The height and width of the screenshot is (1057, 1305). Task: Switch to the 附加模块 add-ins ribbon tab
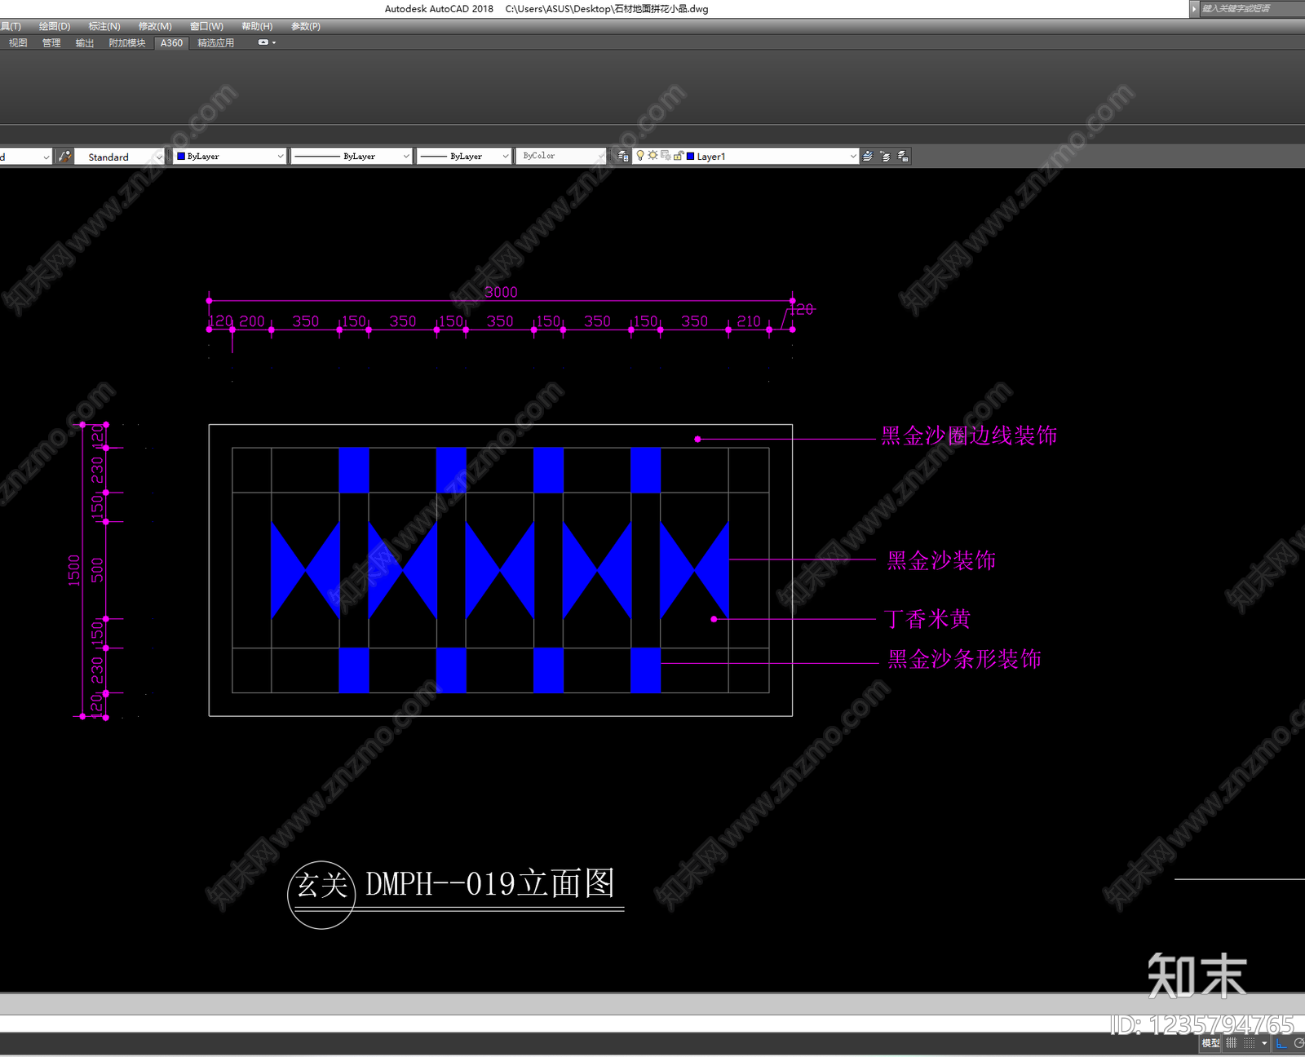click(126, 43)
